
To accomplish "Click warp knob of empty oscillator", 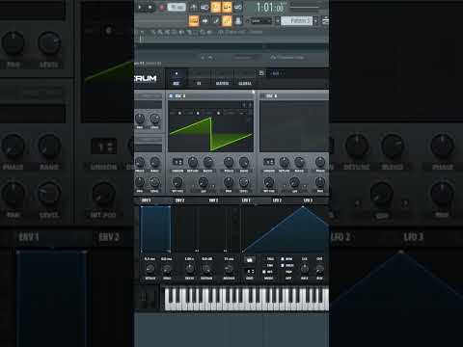I will pos(294,182).
